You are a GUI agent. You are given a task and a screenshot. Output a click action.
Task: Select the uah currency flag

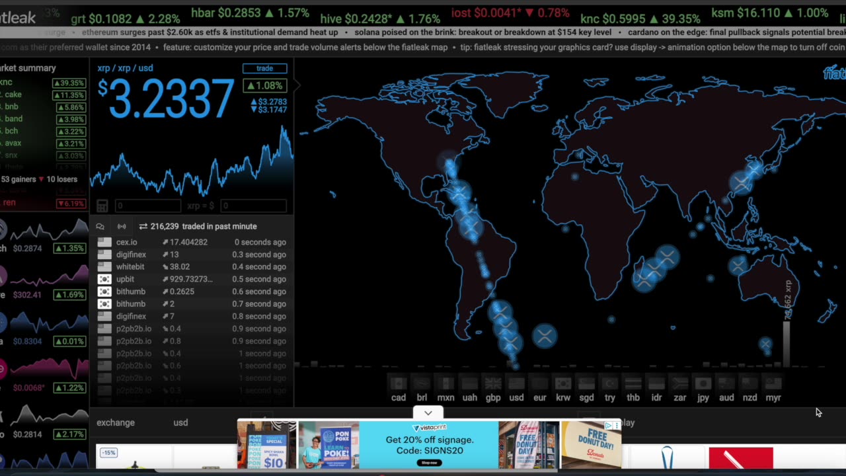pos(469,383)
